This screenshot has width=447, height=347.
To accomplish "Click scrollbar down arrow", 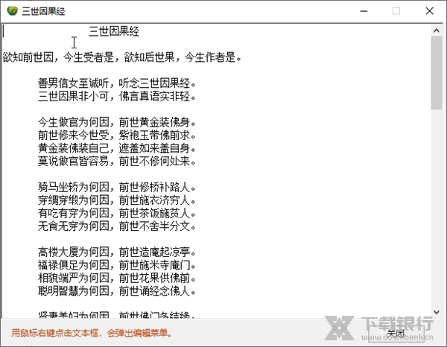I will (436, 312).
